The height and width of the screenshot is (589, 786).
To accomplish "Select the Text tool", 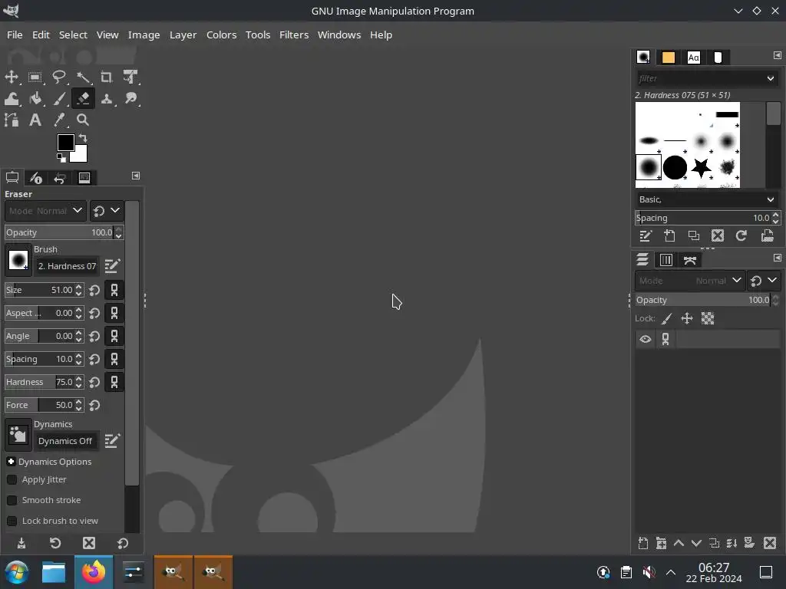I will point(35,120).
